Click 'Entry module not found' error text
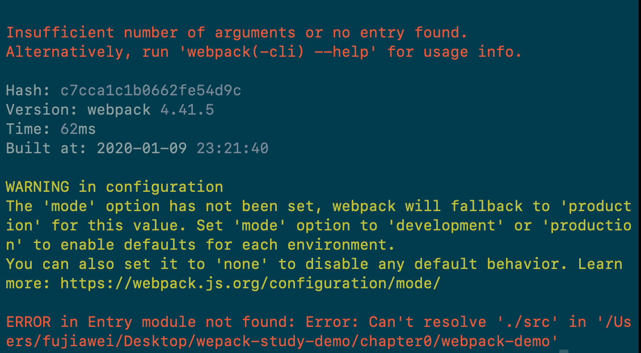Screen dimensions: 641x353 187,322
